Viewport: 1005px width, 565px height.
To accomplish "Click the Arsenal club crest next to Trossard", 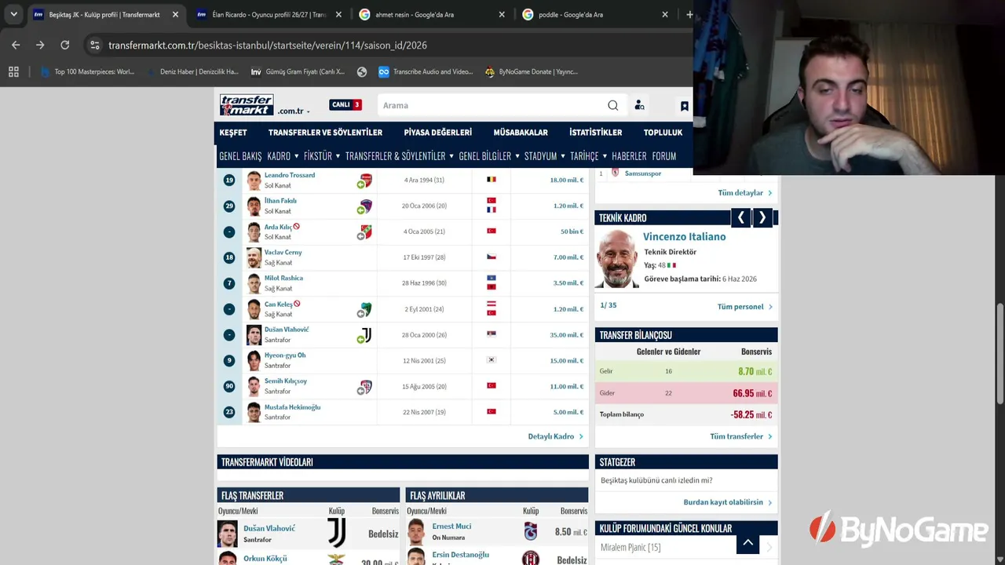I will (x=365, y=180).
